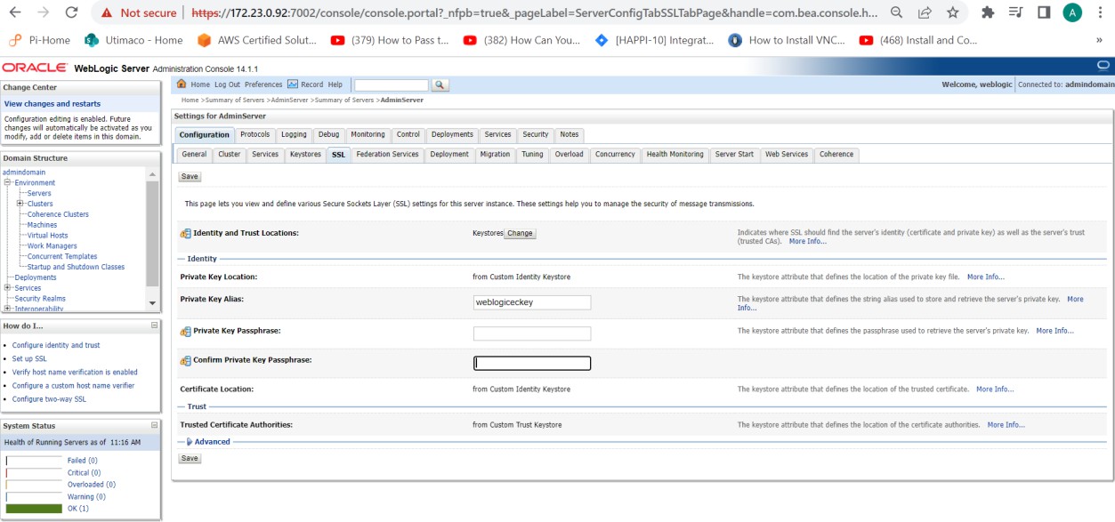This screenshot has height=522, width=1115.
Task: Expand the Clusters tree node
Action: pos(20,204)
